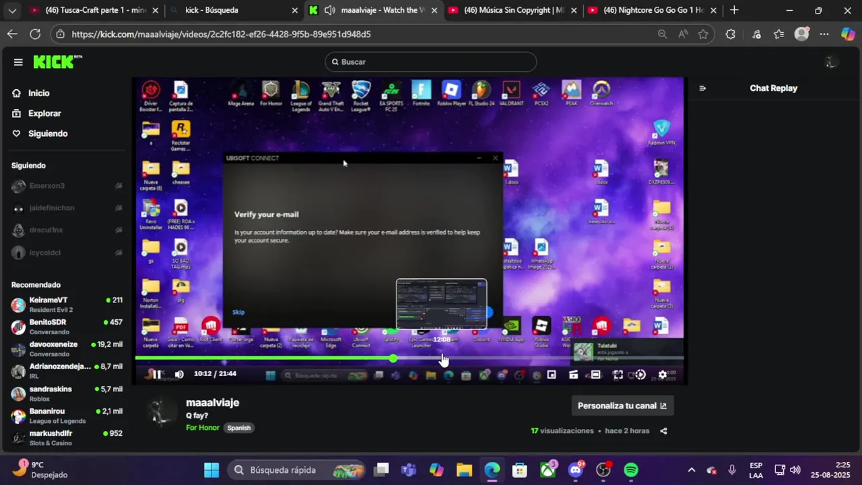
Task: Open Explorar in sidebar
Action: coord(44,113)
